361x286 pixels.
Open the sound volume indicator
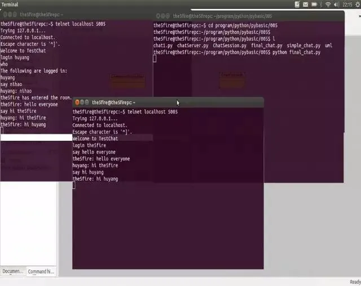[x=336, y=5]
